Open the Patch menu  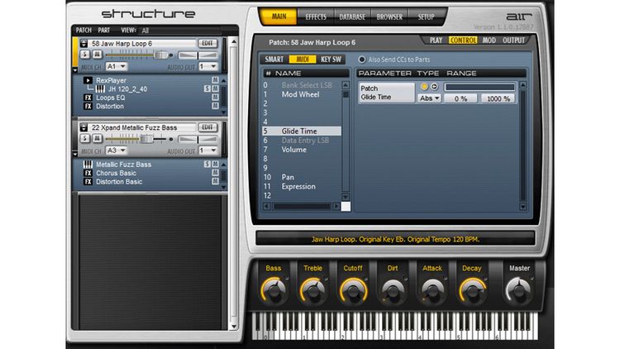(x=83, y=30)
